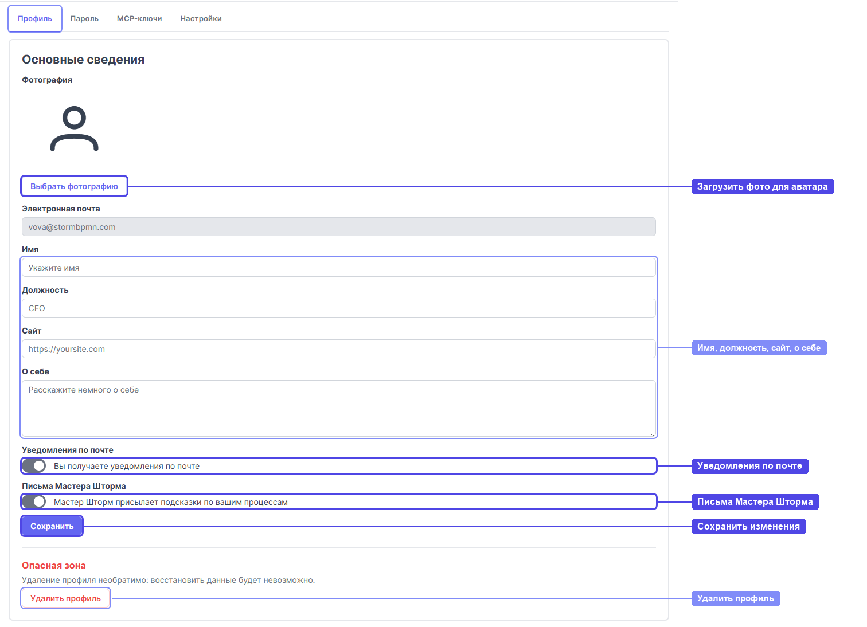Image resolution: width=867 pixels, height=627 pixels.
Task: Click the О себе text area
Action: (339, 408)
